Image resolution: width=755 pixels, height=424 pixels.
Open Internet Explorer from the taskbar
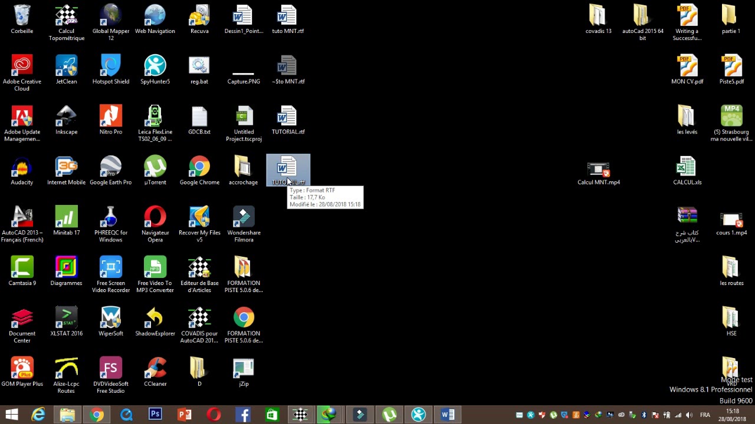[x=38, y=415]
